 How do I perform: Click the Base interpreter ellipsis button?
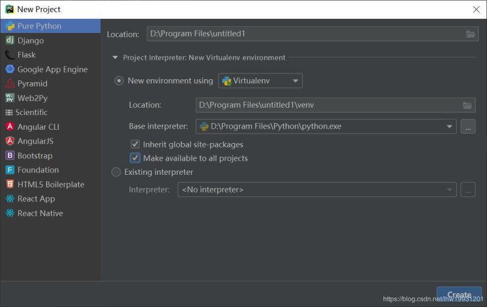click(x=468, y=127)
